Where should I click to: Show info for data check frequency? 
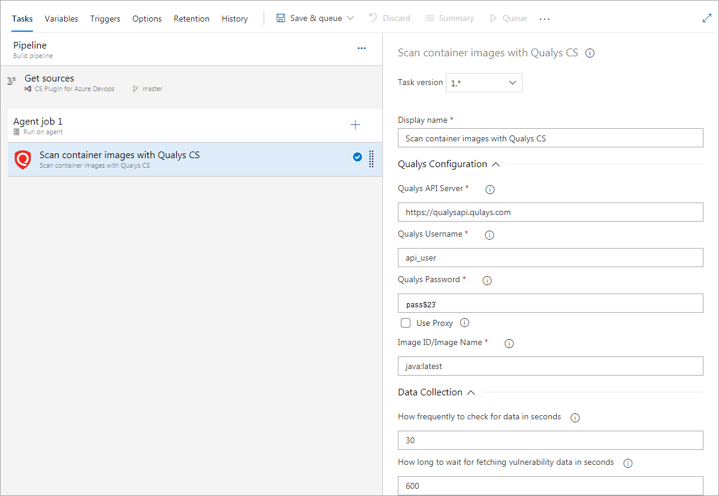click(575, 418)
